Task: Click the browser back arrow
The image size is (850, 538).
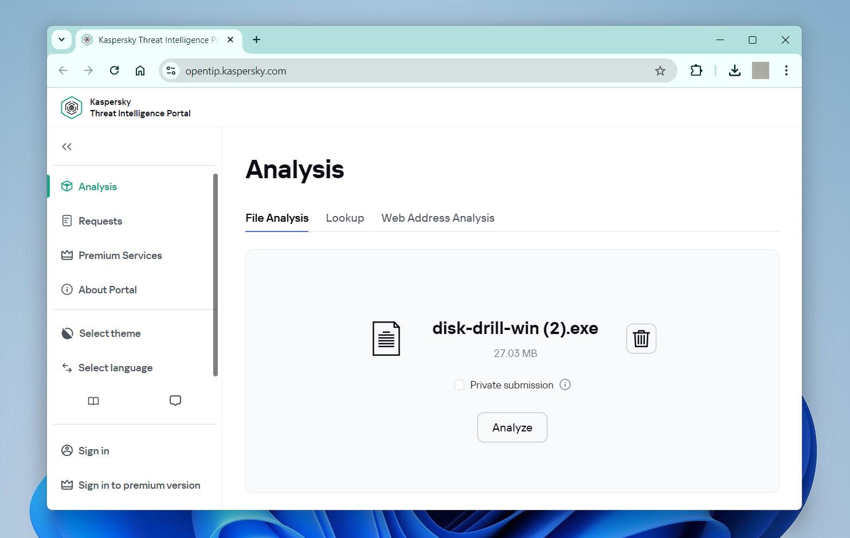Action: coord(63,70)
